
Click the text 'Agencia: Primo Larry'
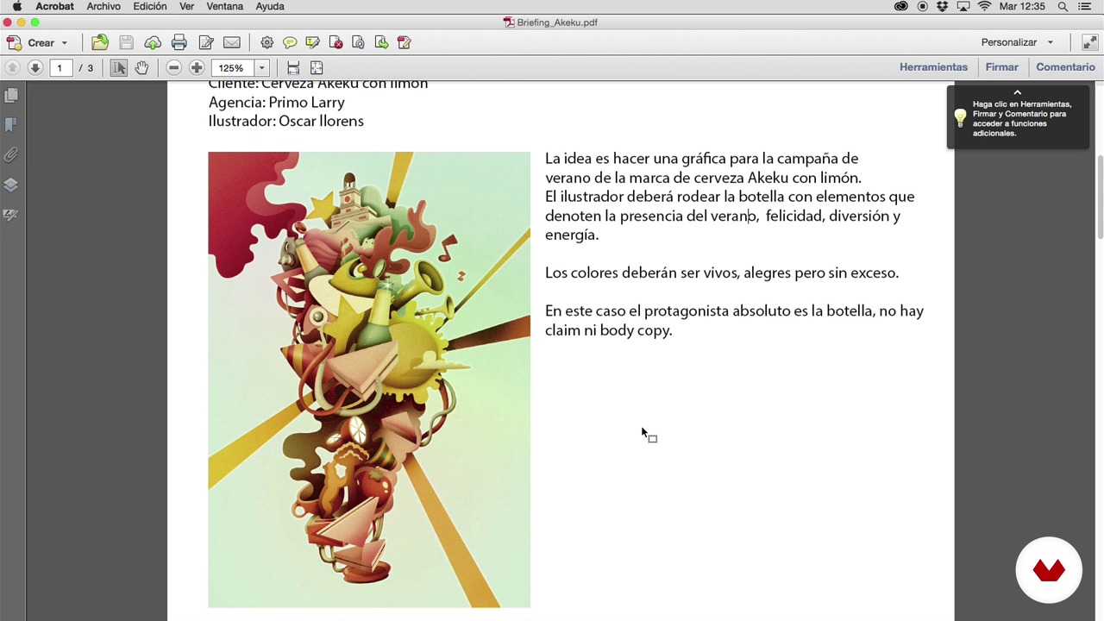click(x=276, y=102)
